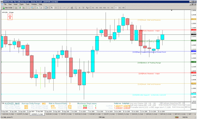The height and width of the screenshot is (119, 197).
Task: Switch to EURGBP_fx,Daily chart tab
Action: [95, 114]
